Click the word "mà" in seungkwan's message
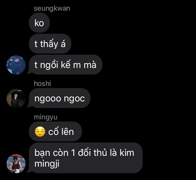Screen dimensions: 196x180 pos(90,65)
